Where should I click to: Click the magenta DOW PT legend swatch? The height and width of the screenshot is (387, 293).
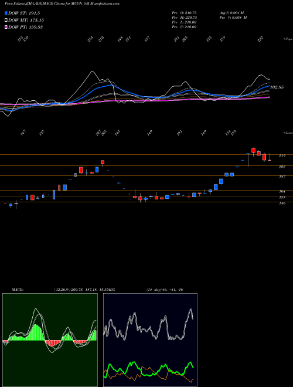point(6,27)
